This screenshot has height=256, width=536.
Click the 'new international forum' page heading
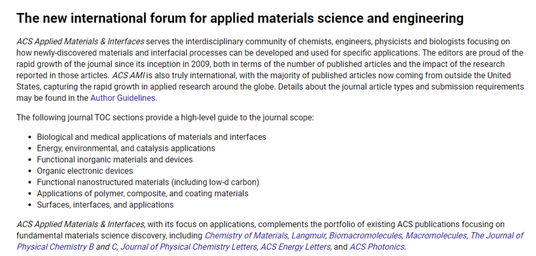[x=240, y=18]
